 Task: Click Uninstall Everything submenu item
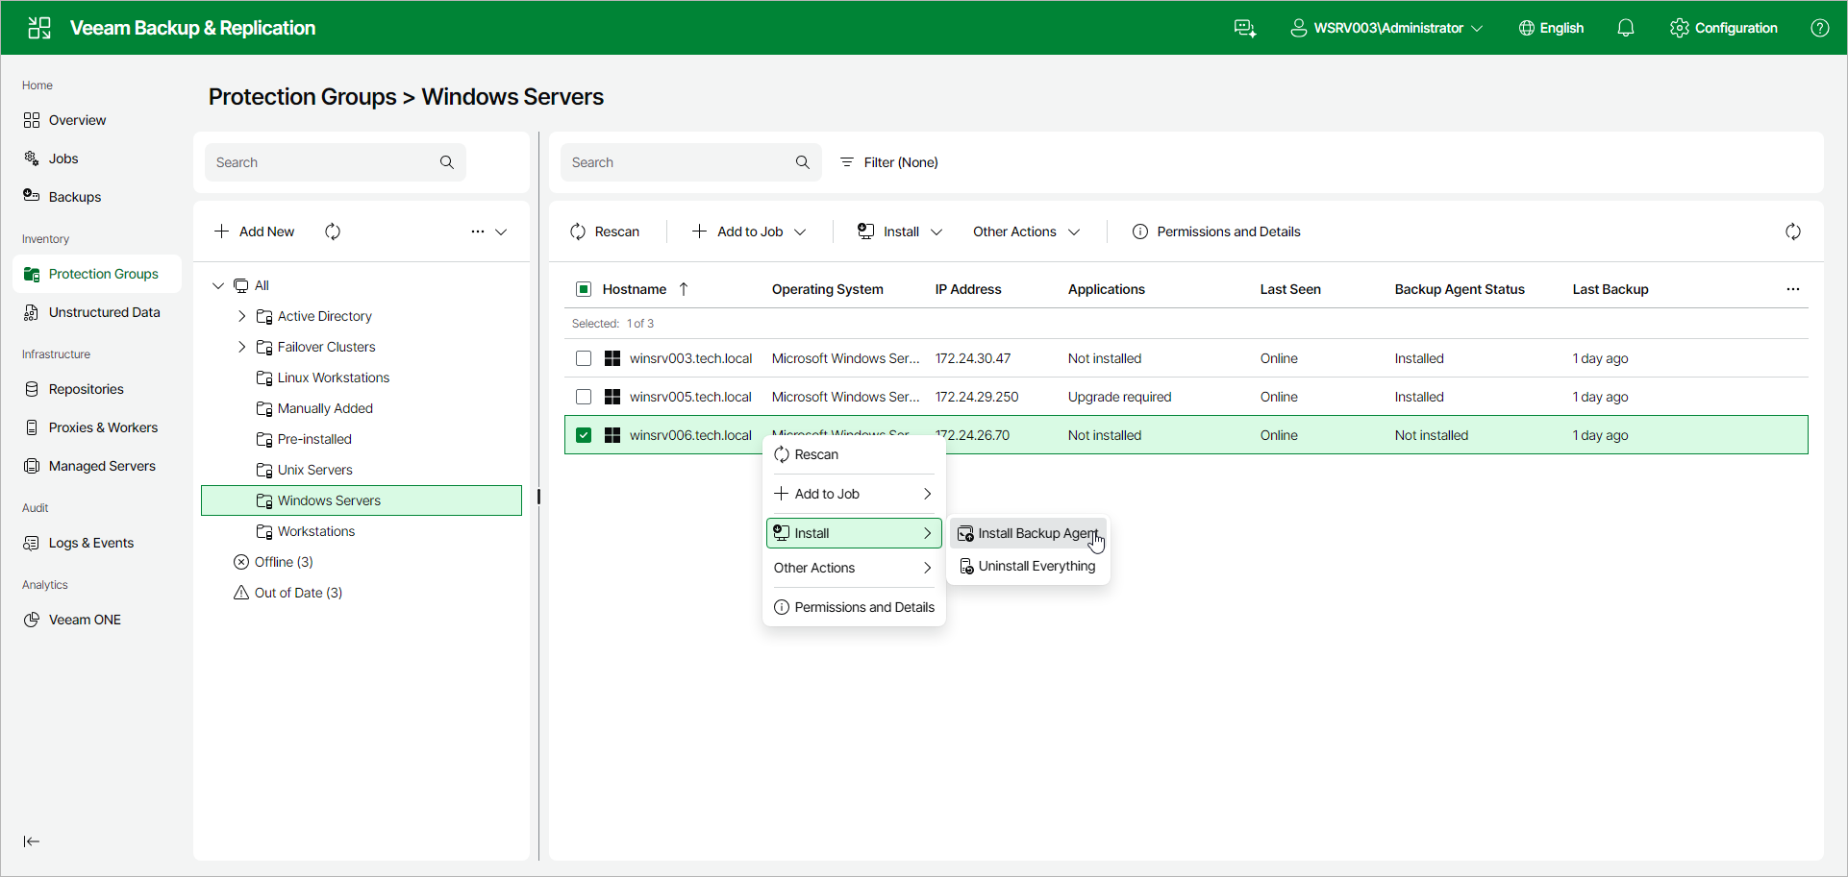[x=1028, y=566]
